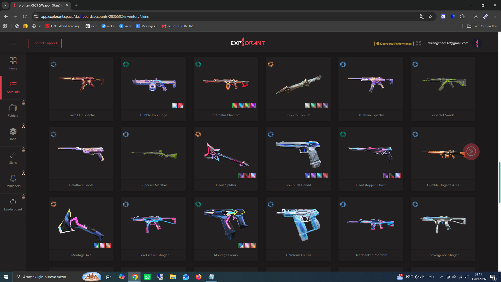Click the green tier icon on Heartstopper Ghost

[343, 134]
